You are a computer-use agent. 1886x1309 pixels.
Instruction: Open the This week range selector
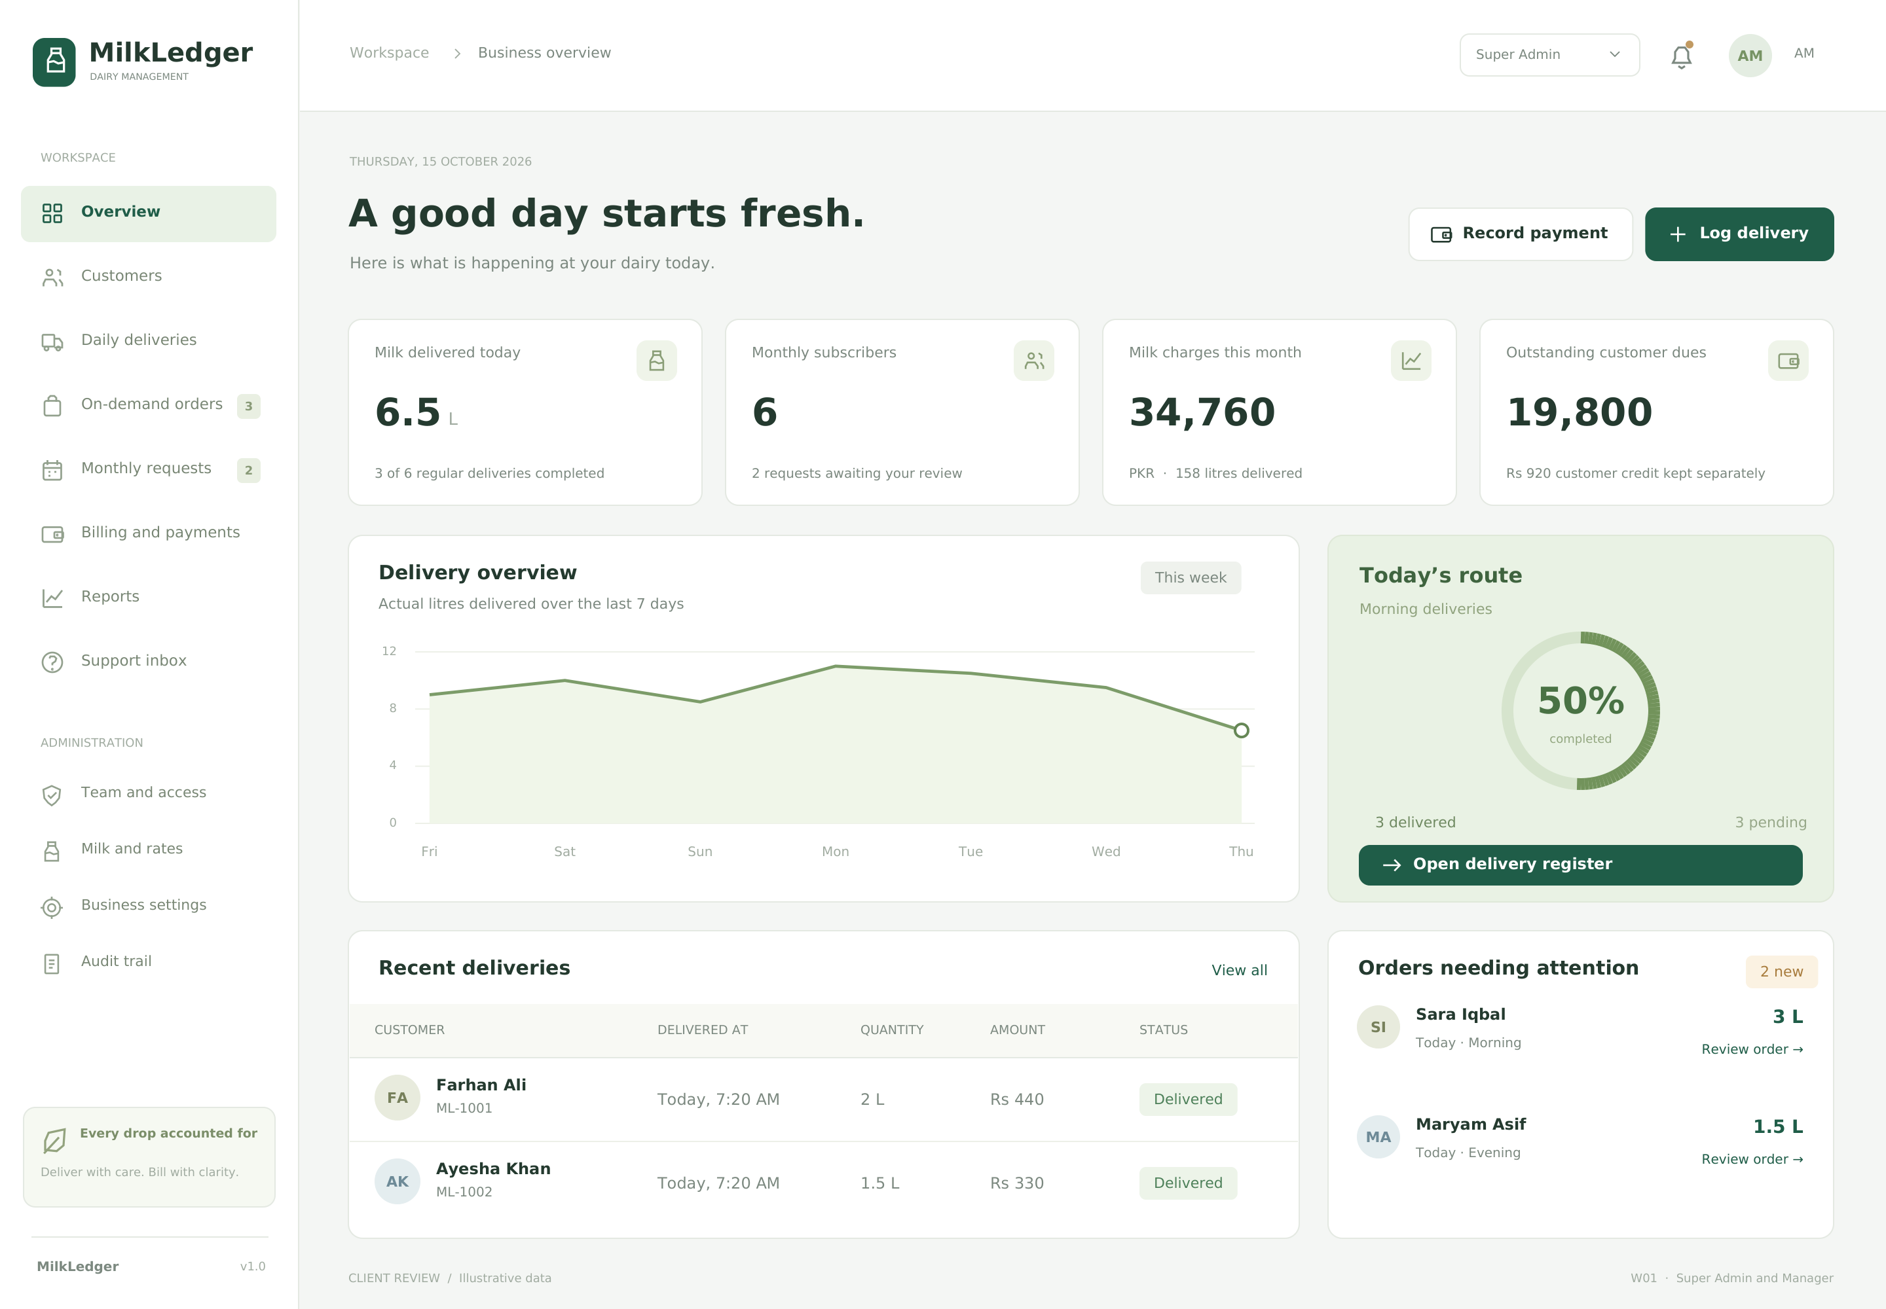click(1190, 577)
